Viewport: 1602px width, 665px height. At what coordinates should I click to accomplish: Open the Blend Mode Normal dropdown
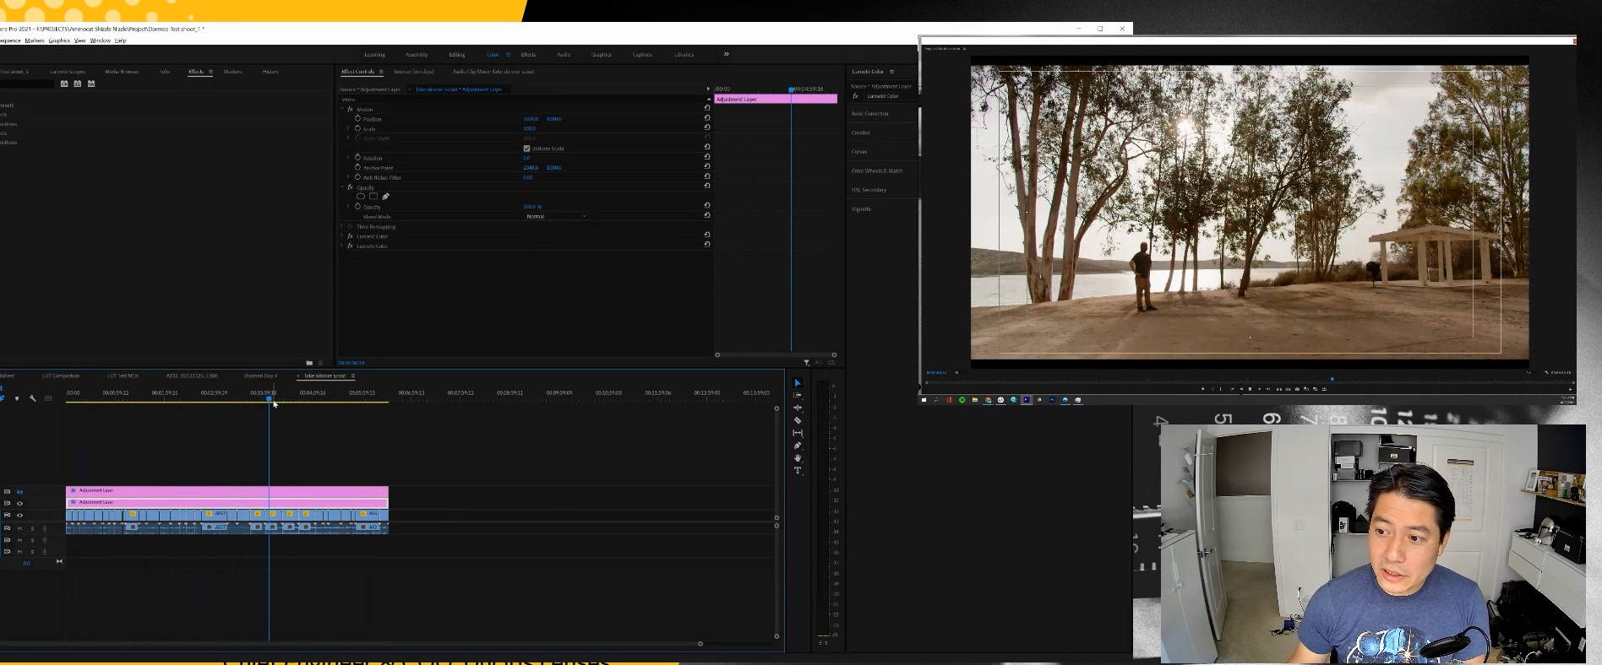(556, 217)
